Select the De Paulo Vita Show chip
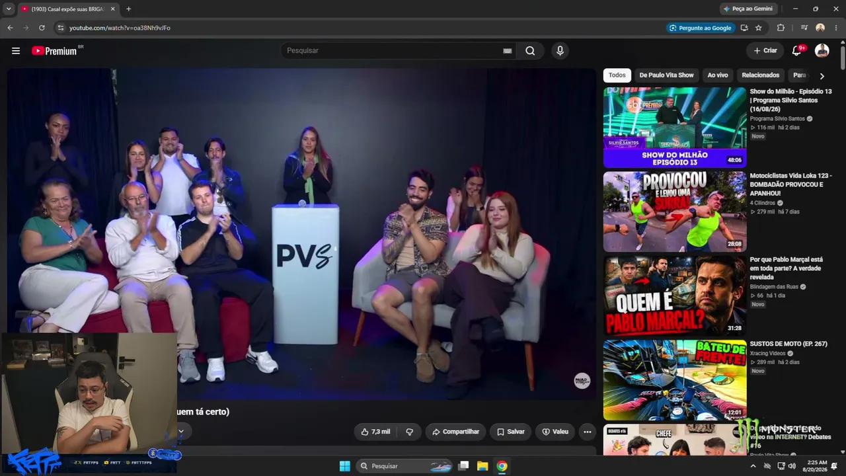Screen dimensions: 846x476 tap(666, 75)
